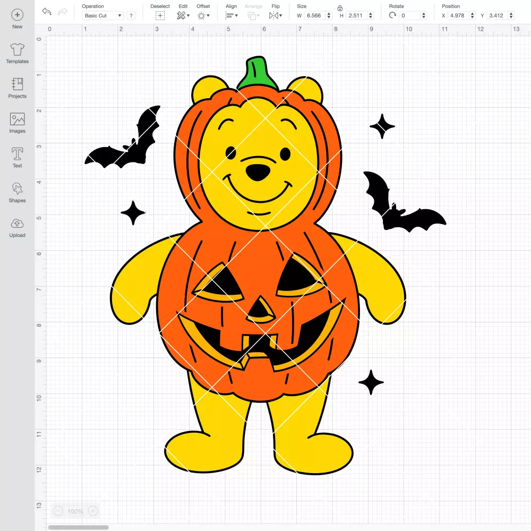Click the Rotate angle field
Screen dimensions: 531x531
(x=409, y=15)
